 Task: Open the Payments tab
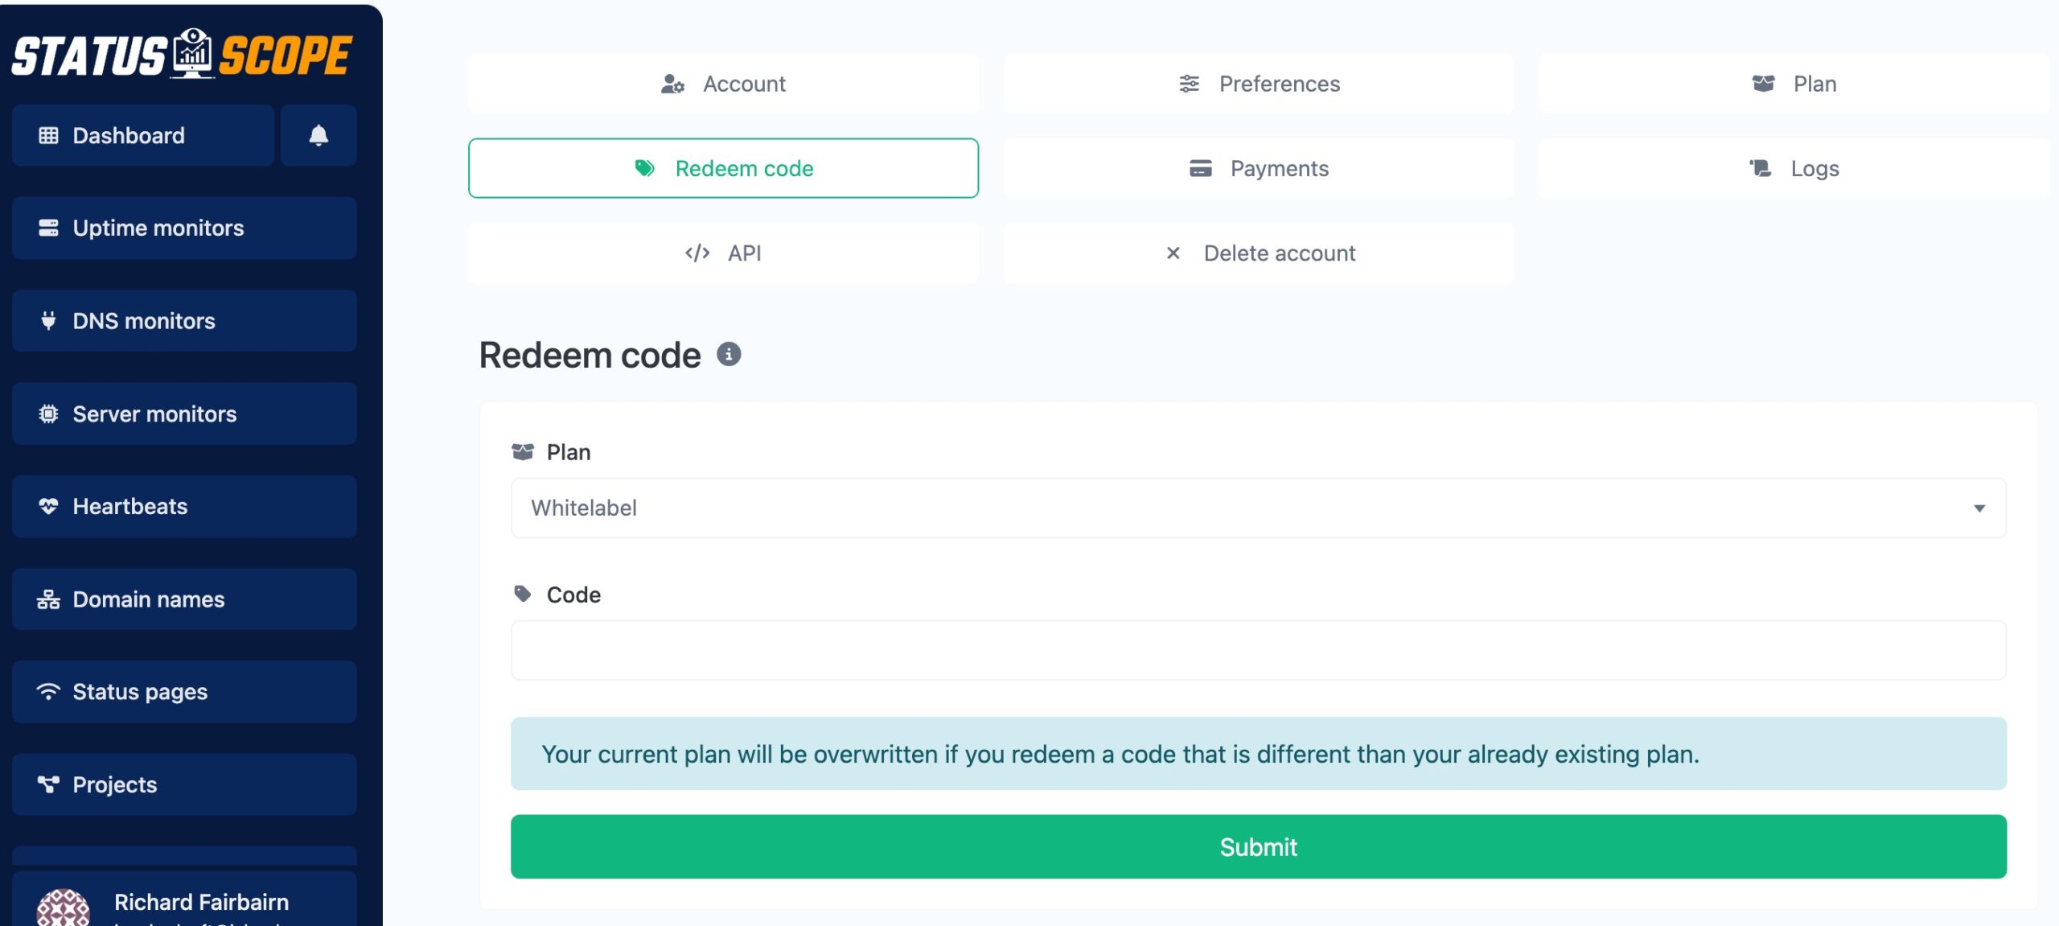(1259, 168)
